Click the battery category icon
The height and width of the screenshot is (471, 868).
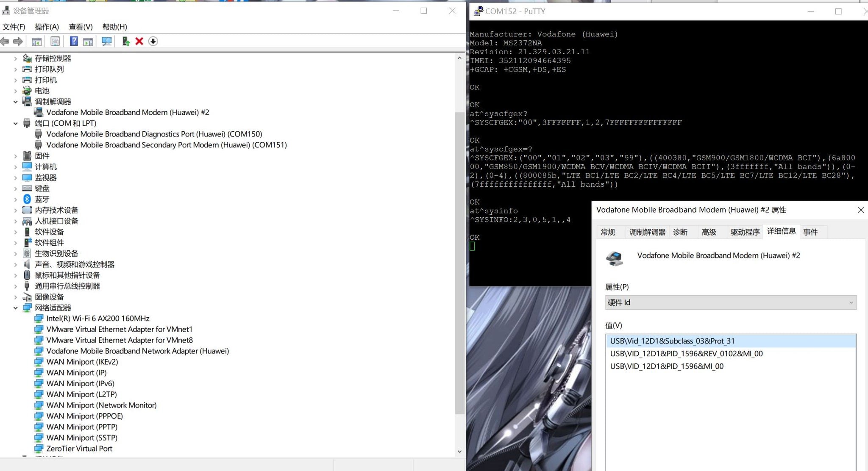click(x=27, y=91)
